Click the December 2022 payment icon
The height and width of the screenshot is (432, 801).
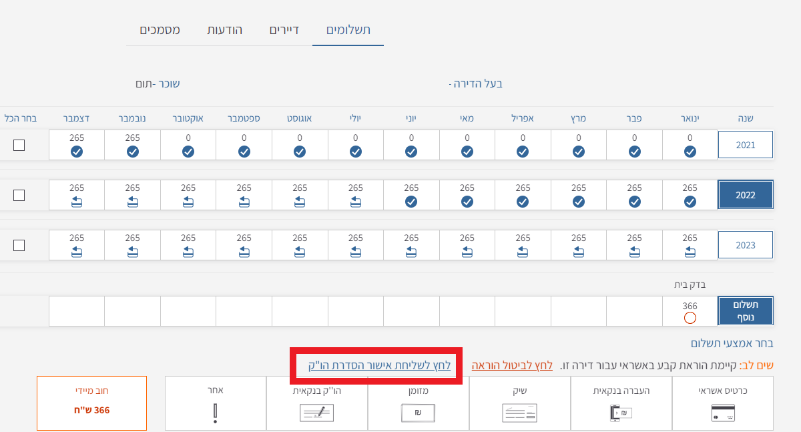(77, 202)
